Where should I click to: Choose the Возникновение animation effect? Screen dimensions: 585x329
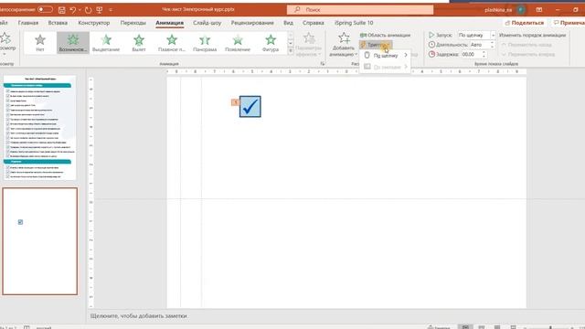coord(73,43)
